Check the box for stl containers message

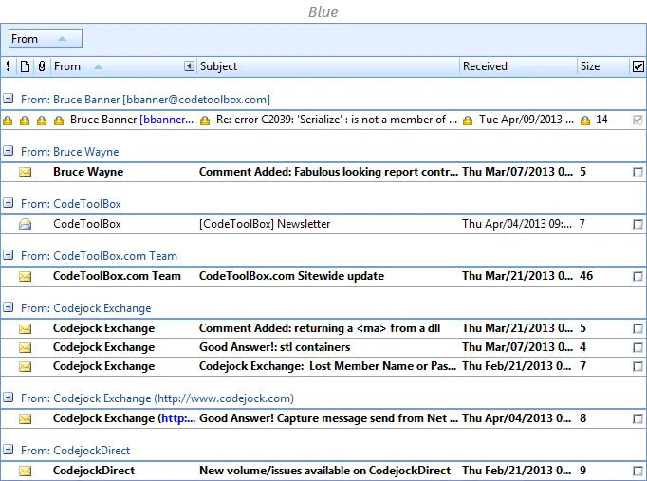638,348
